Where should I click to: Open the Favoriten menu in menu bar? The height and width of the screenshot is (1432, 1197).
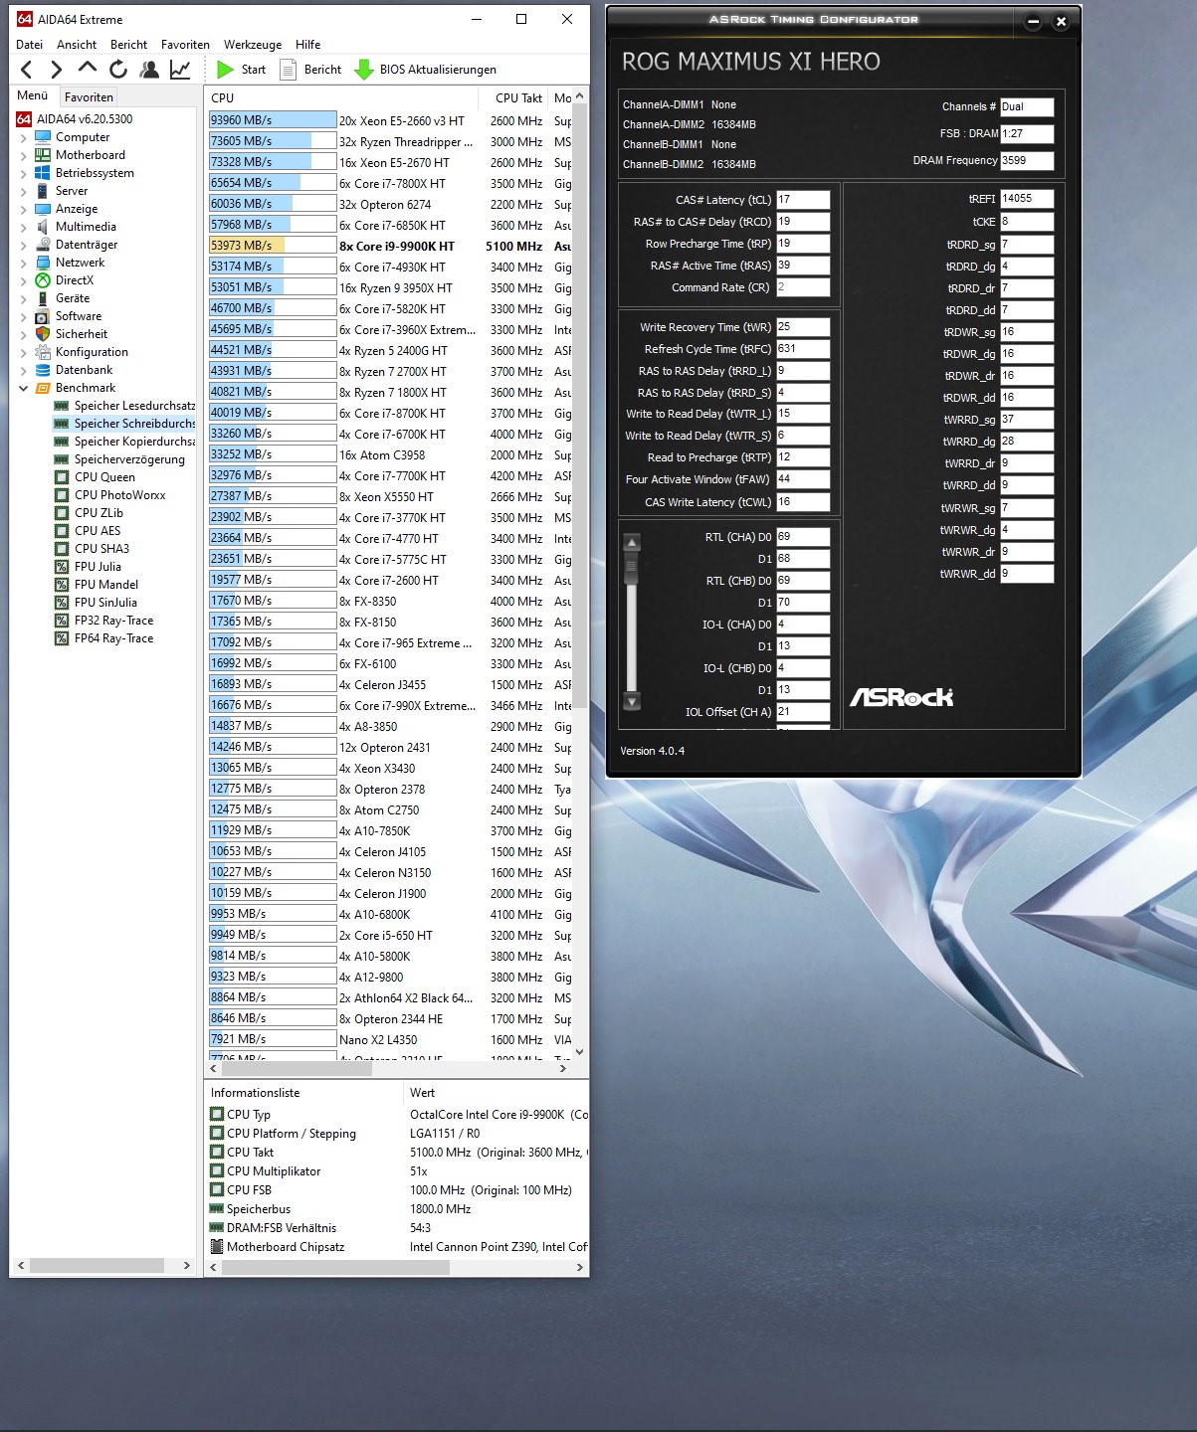point(185,45)
